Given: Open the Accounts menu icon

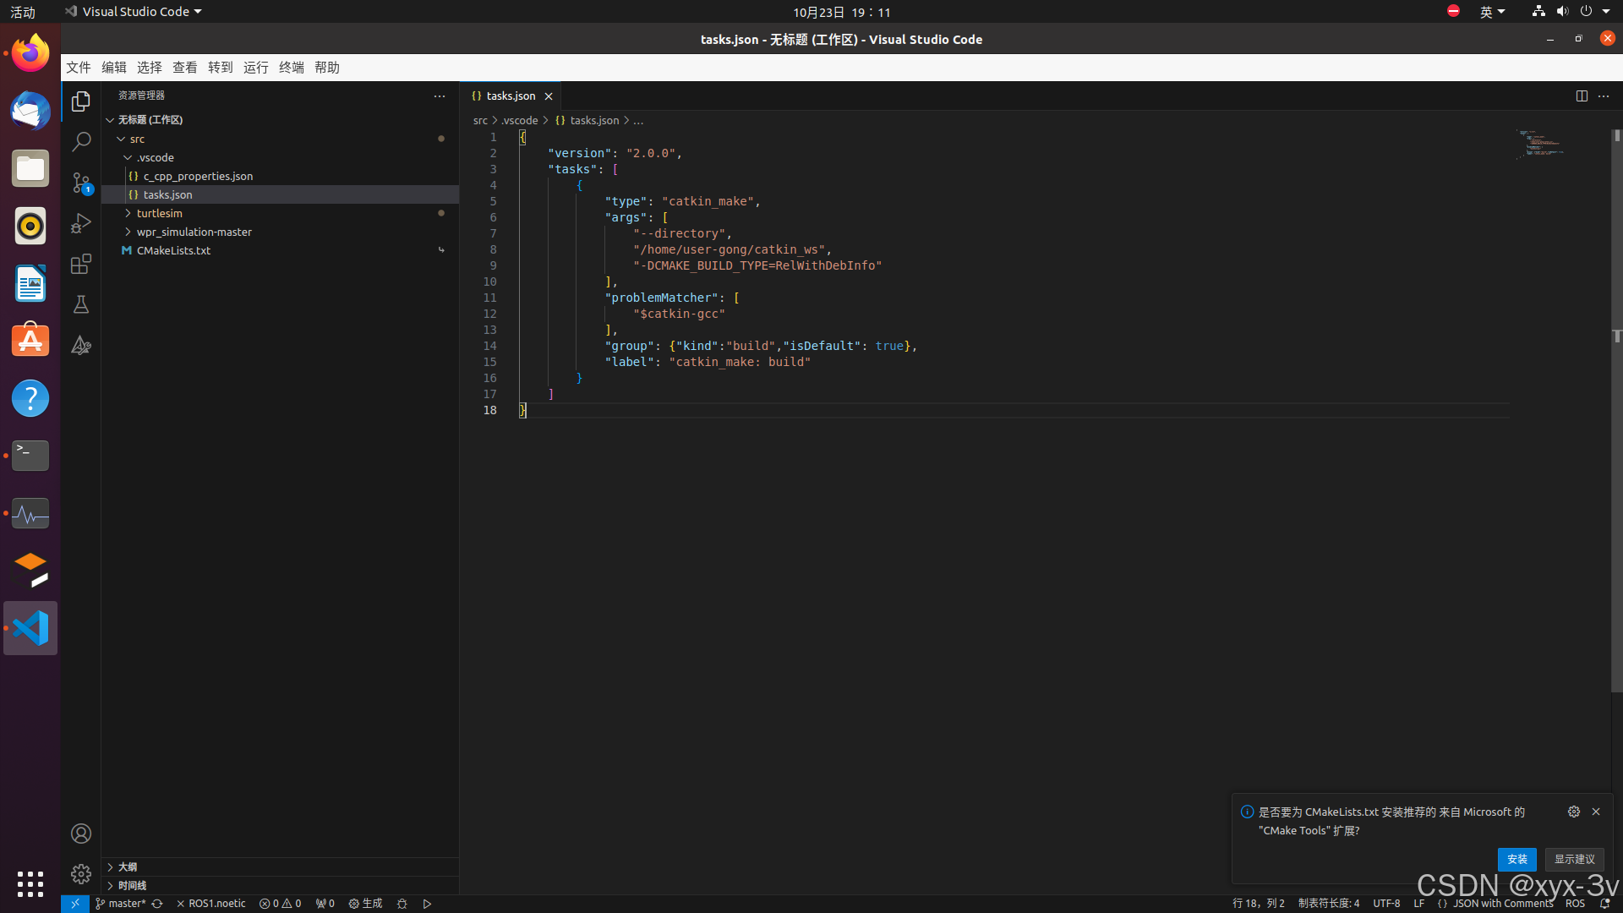Looking at the screenshot, I should pos(81,834).
